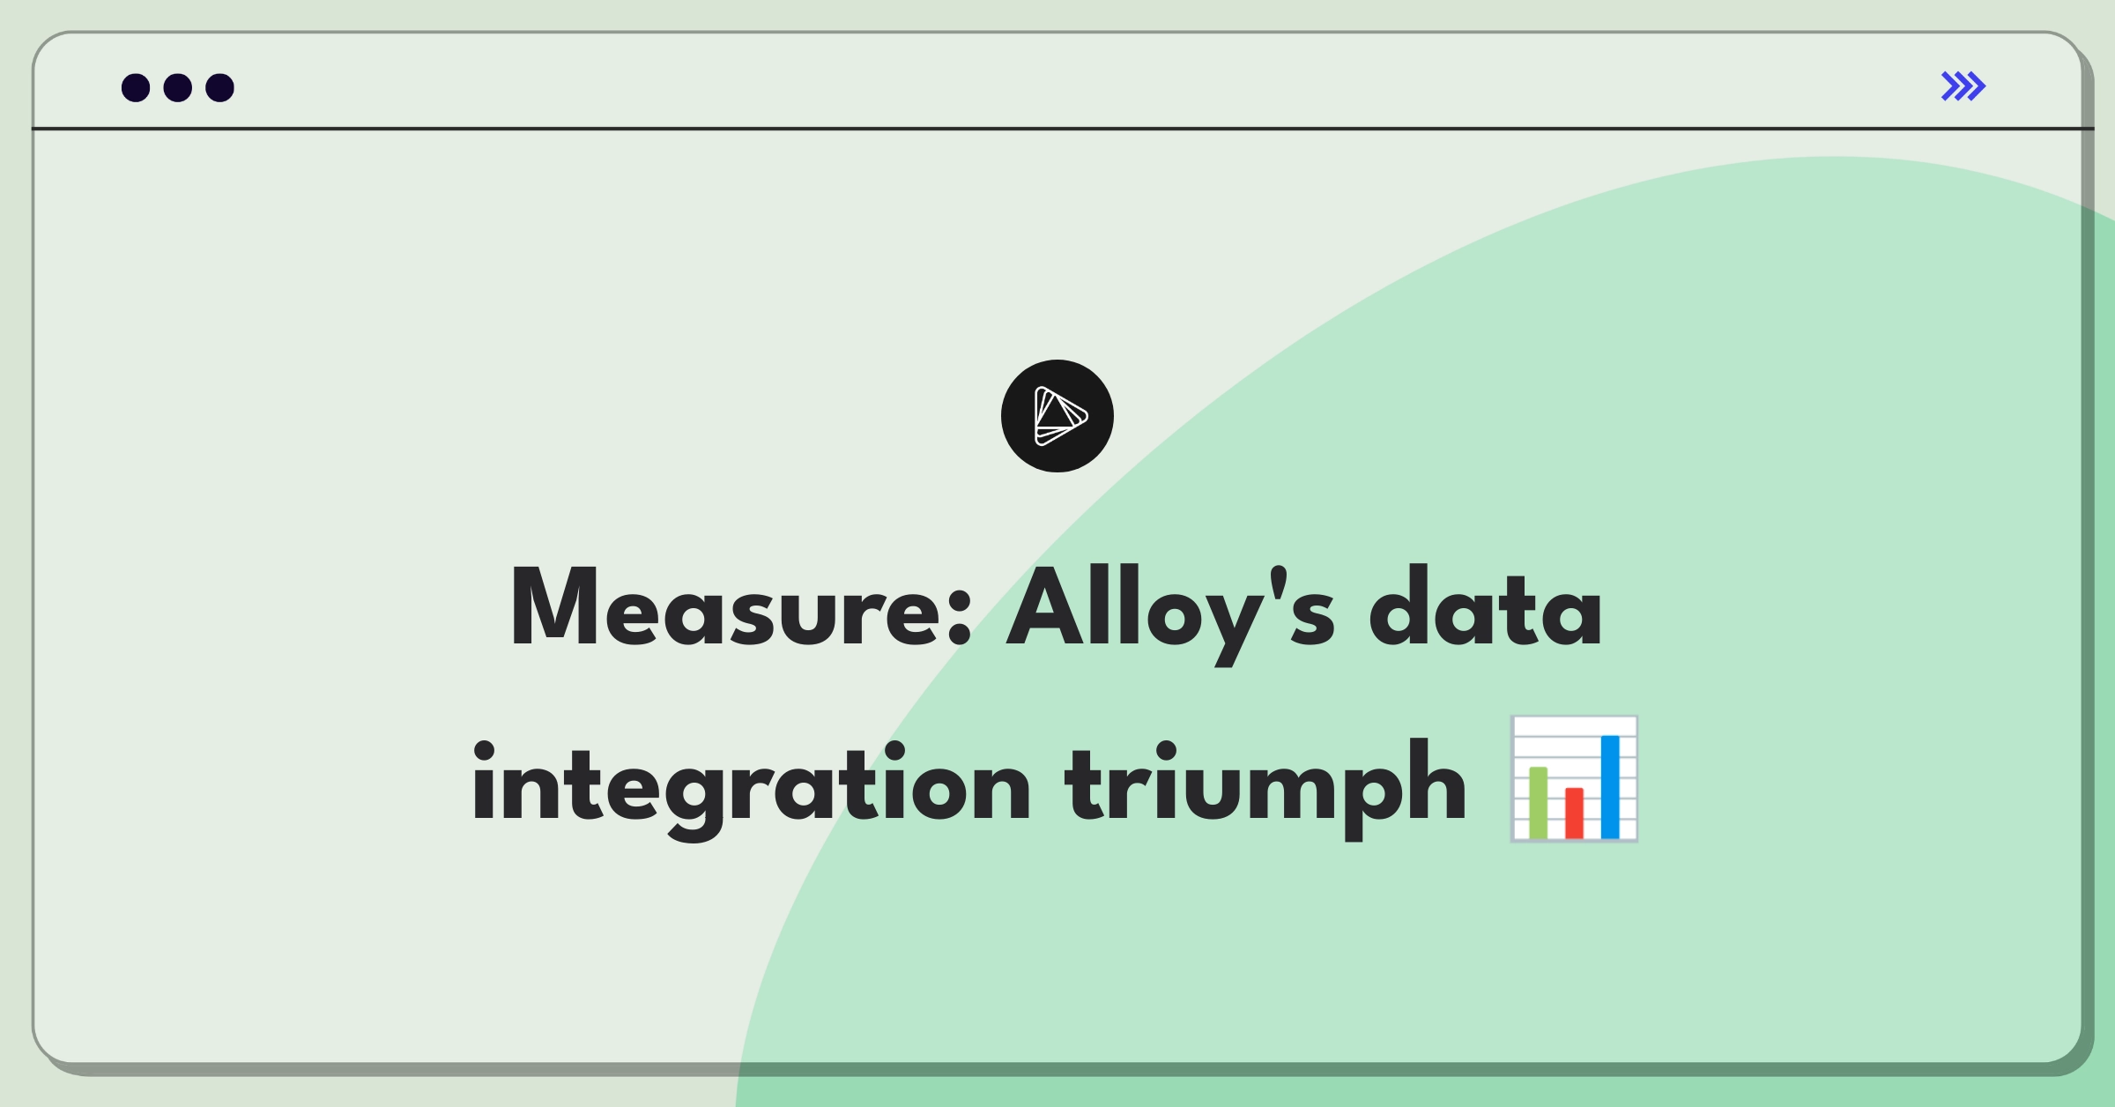The image size is (2115, 1107).
Task: Click the bar chart emoji after triumph
Action: coord(1574,779)
